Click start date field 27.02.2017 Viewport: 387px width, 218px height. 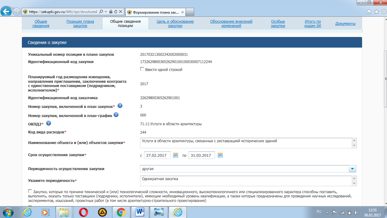157,155
